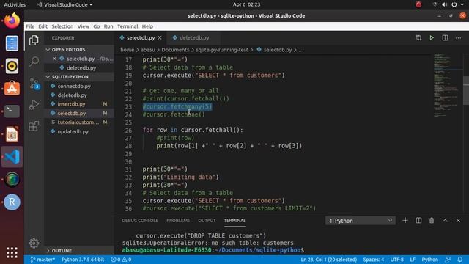Click Activities in top bar

(15, 5)
